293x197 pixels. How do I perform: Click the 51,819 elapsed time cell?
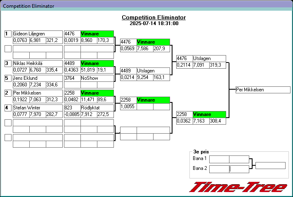click(89, 70)
